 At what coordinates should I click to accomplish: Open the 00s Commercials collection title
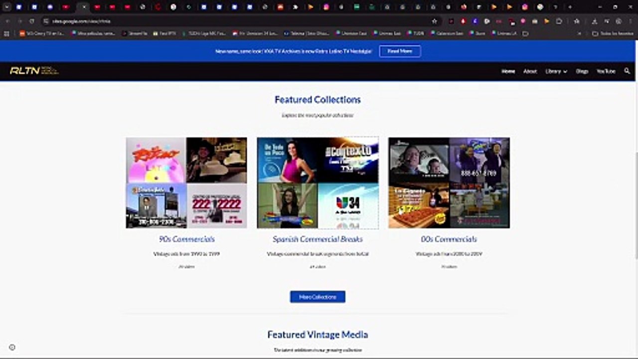click(449, 239)
